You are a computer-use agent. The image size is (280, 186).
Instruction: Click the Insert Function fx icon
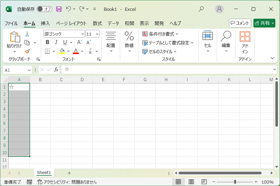(x=56, y=70)
